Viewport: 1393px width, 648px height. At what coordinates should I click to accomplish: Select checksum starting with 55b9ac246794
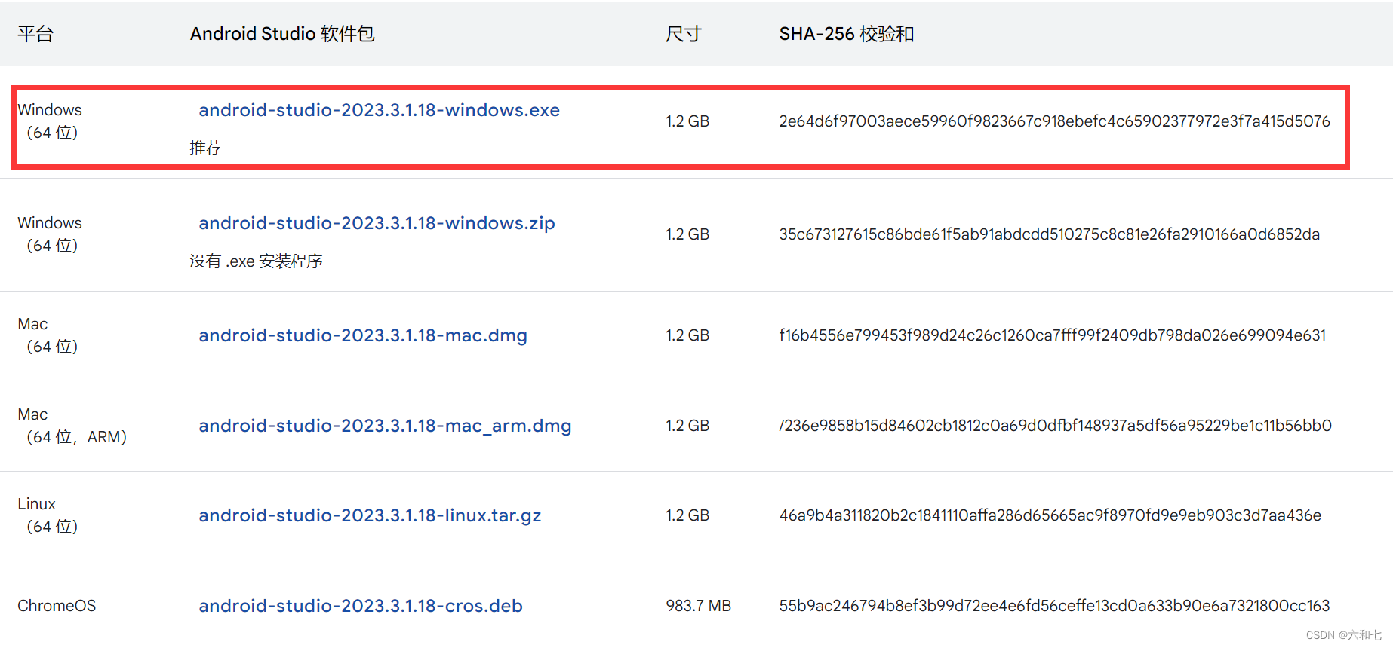(1054, 606)
